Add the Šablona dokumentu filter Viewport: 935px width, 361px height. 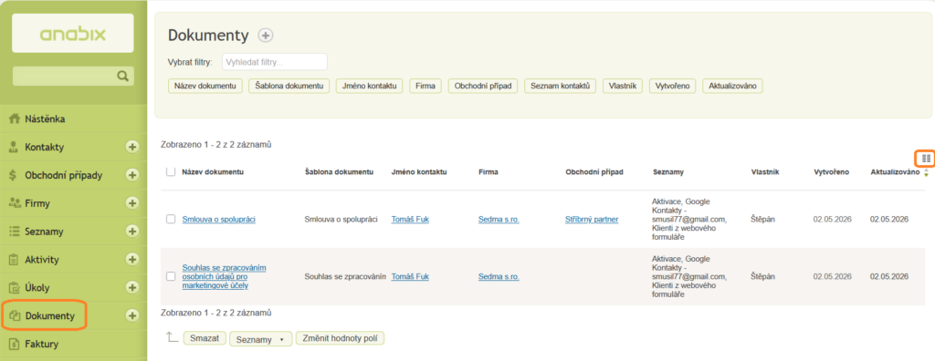coord(289,86)
